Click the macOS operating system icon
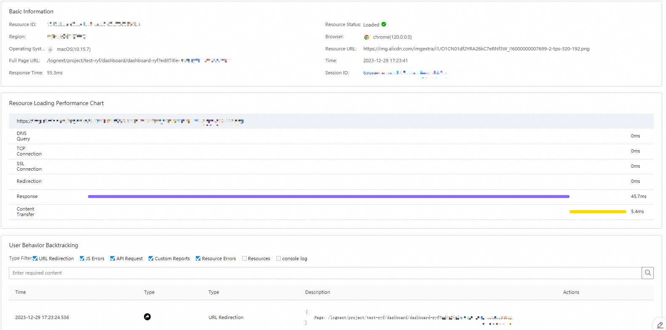Image resolution: width=666 pixels, height=330 pixels. pos(51,49)
